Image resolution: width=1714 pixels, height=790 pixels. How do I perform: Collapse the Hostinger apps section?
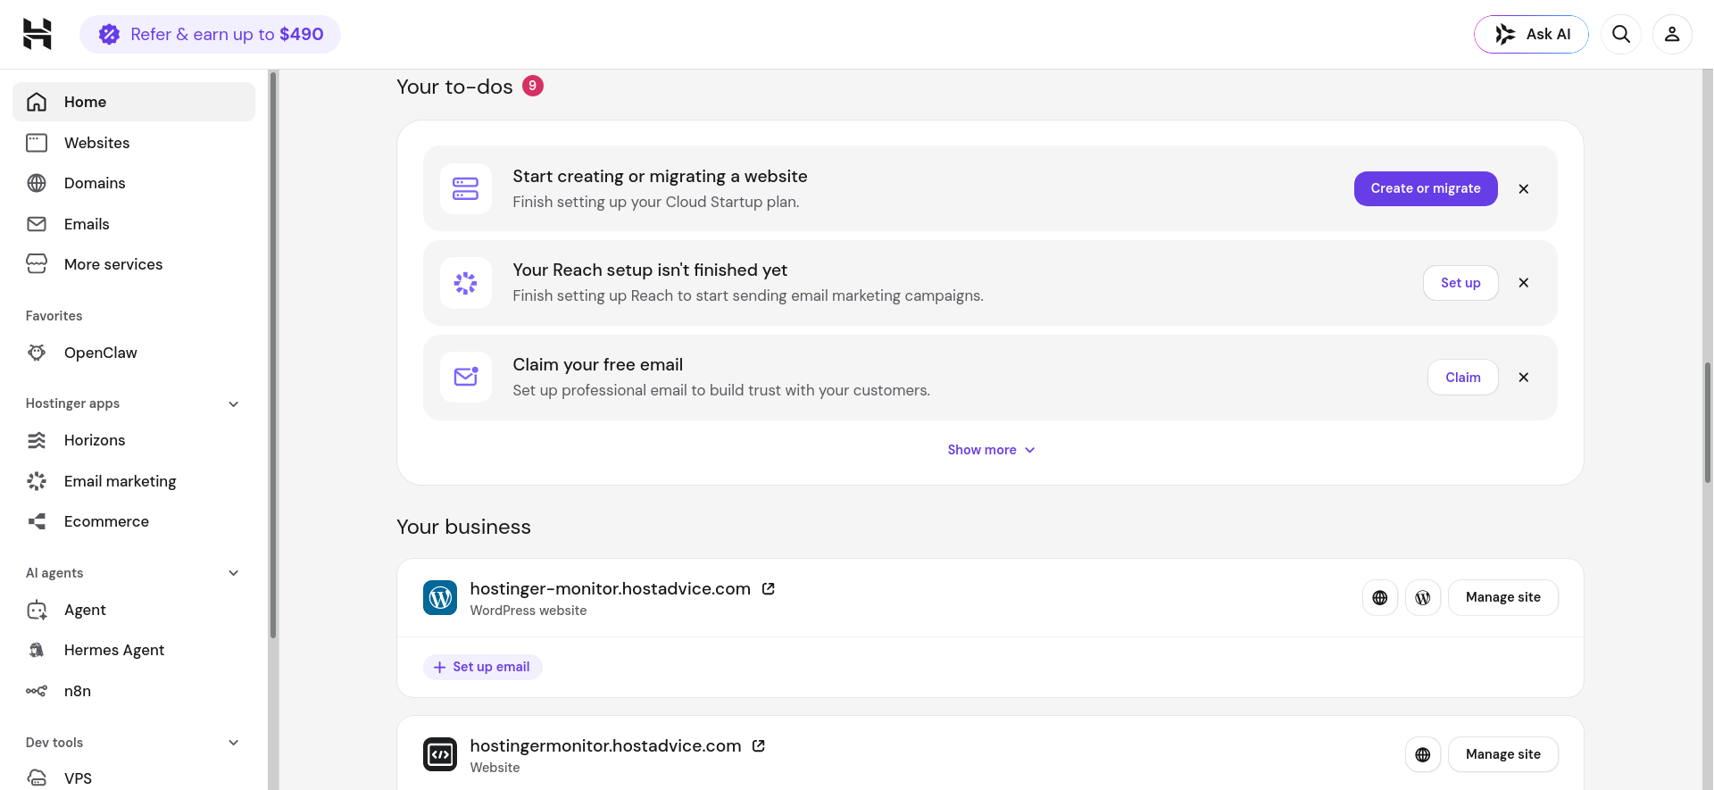(234, 403)
